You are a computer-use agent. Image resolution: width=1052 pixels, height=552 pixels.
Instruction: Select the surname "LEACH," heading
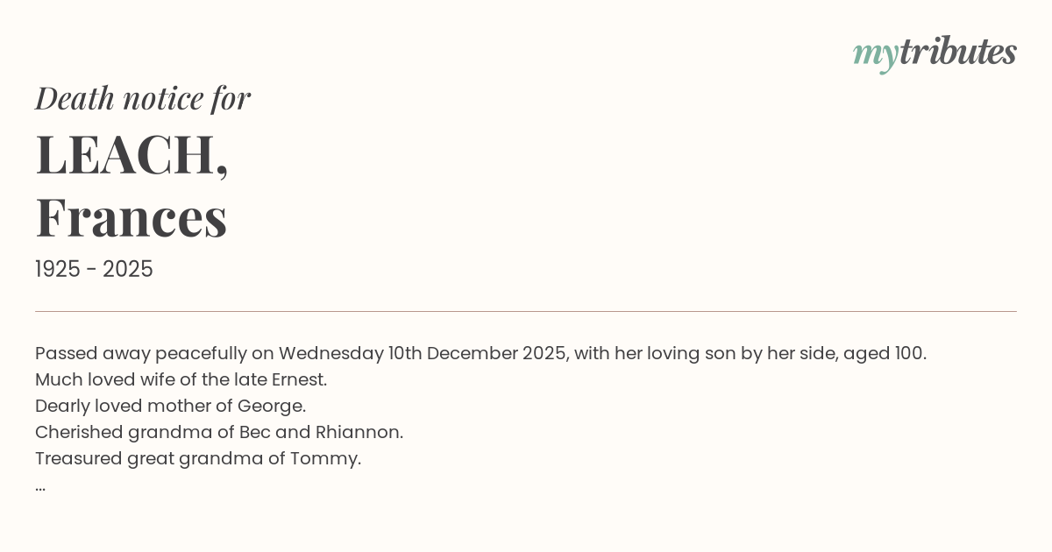tap(131, 154)
